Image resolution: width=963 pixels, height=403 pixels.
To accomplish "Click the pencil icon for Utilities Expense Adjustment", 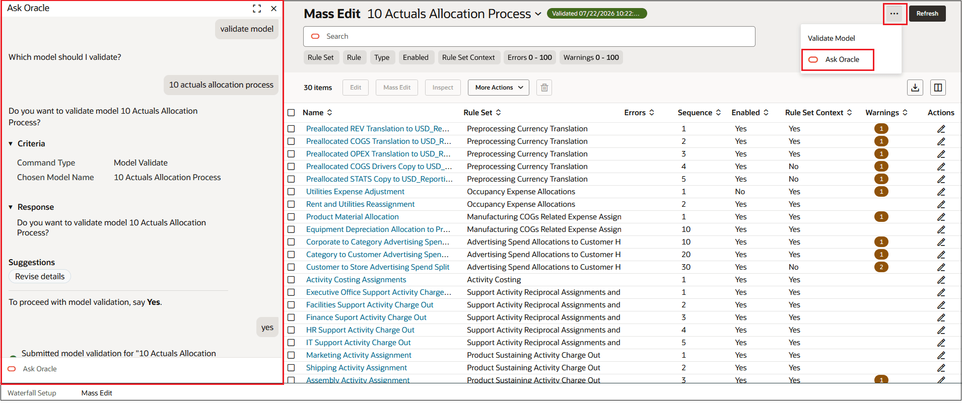I will [x=941, y=192].
